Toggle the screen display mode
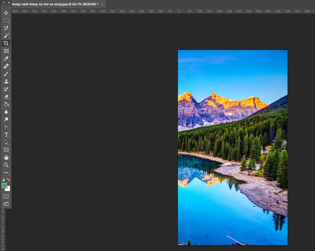 [x=6, y=204]
